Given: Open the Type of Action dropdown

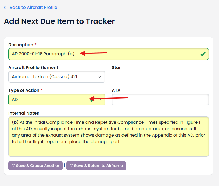Looking at the screenshot, I should point(48,100).
